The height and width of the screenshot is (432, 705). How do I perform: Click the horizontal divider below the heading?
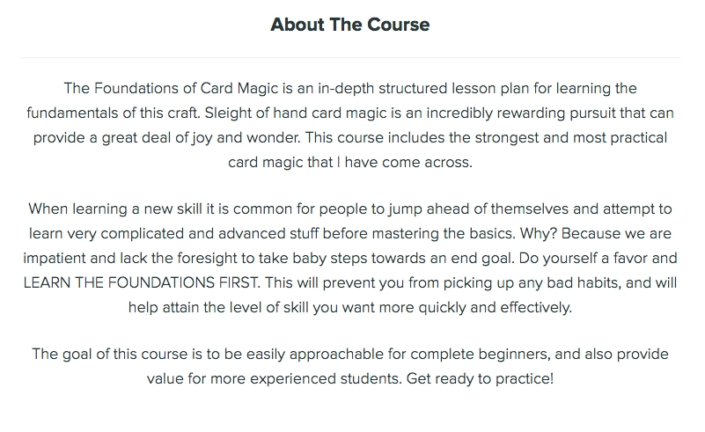[350, 57]
